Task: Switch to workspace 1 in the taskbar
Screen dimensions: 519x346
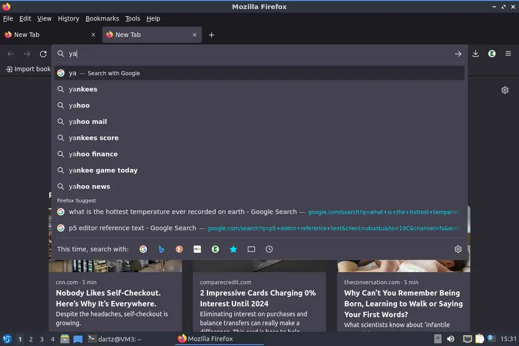Action: click(x=20, y=339)
